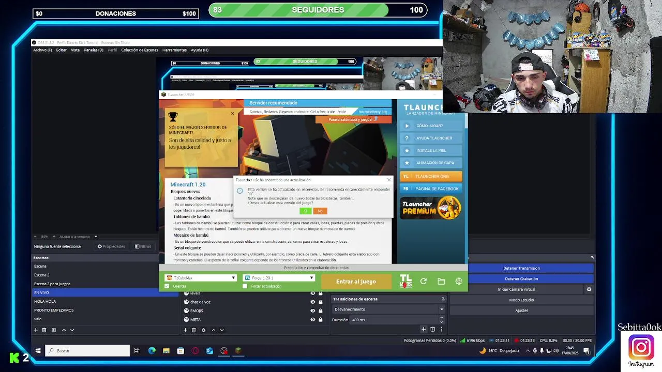Open the Archivo menu
This screenshot has width=662, height=372.
[42, 50]
